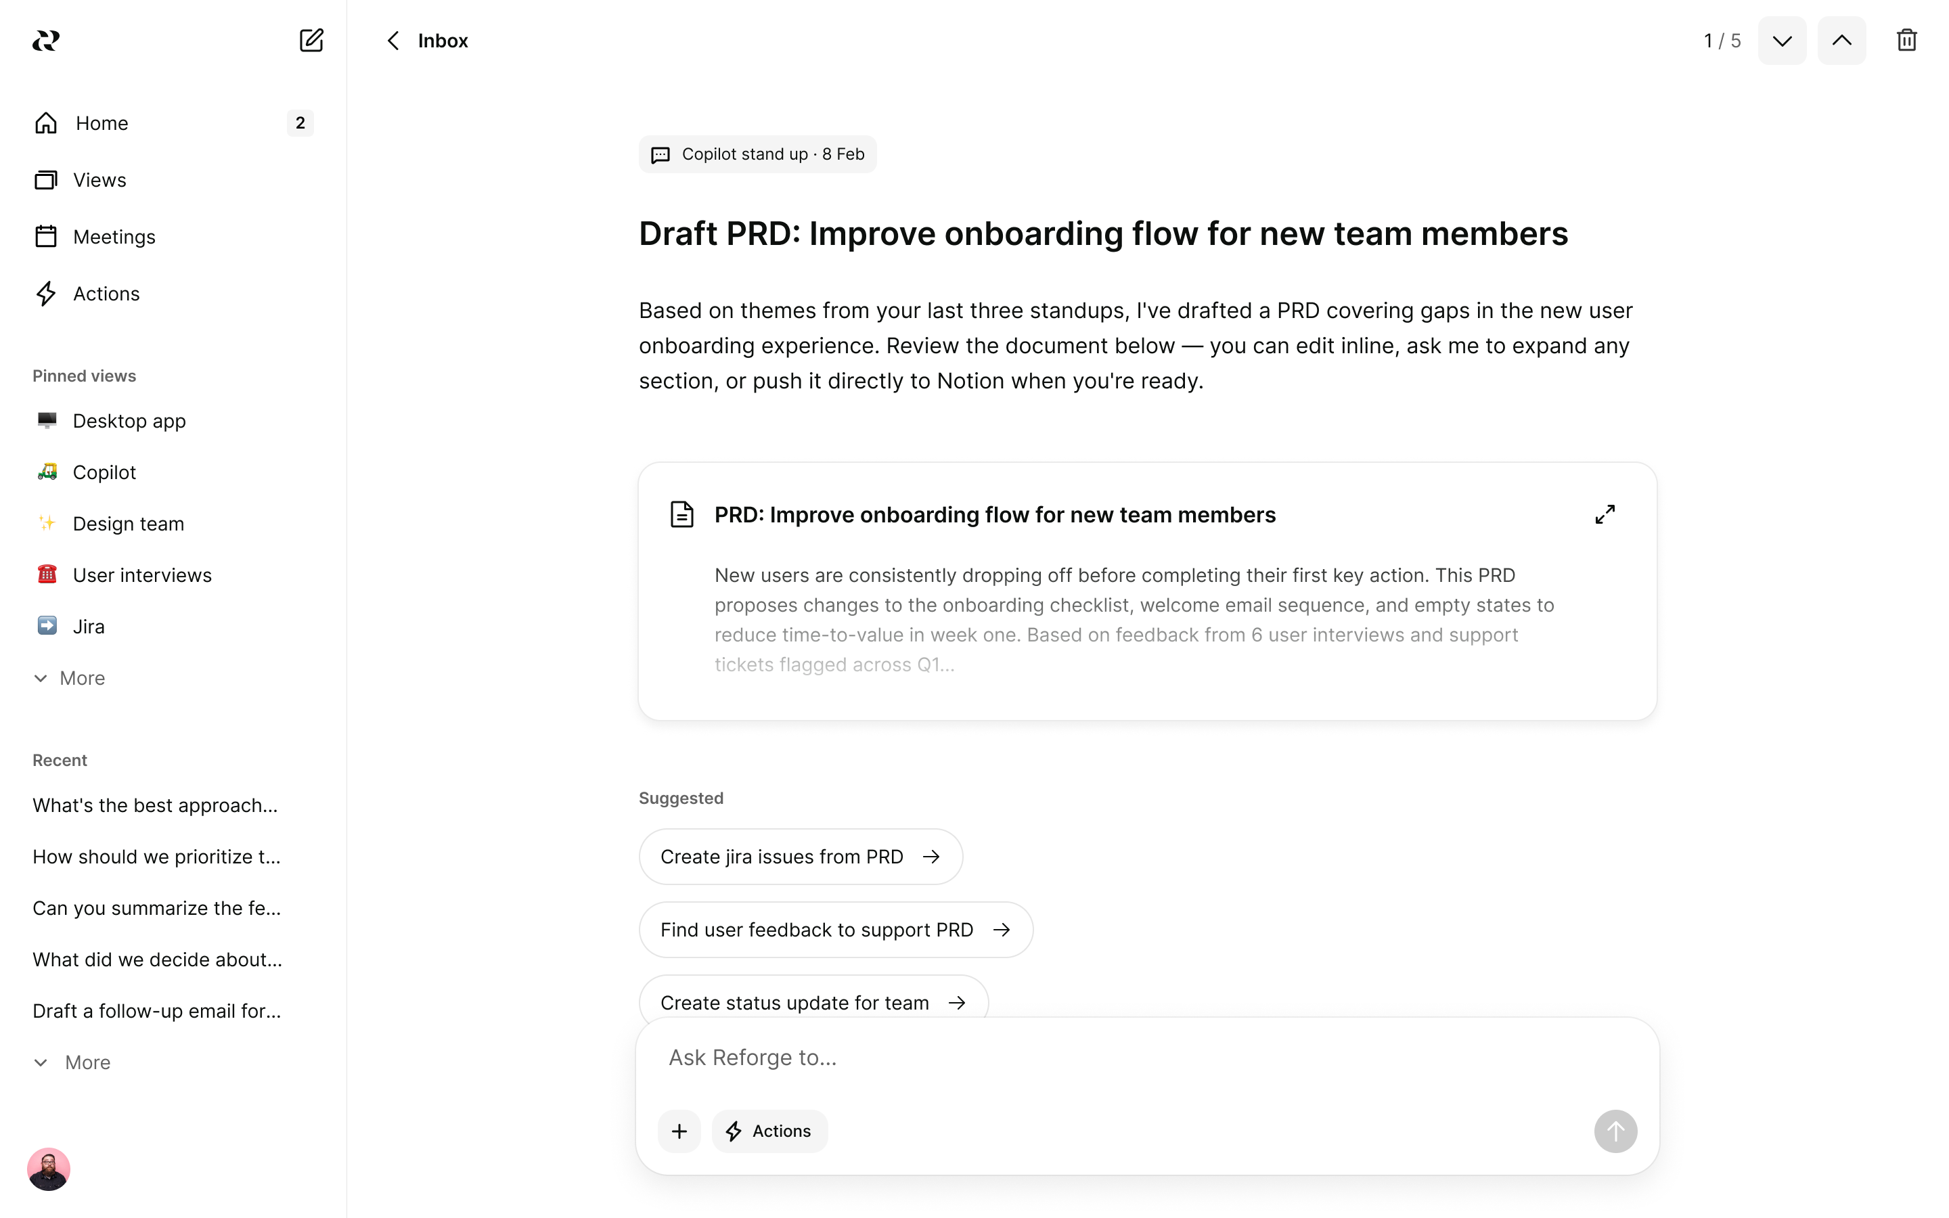Open Actions in the sidebar navigation
1949x1218 pixels.
point(106,294)
